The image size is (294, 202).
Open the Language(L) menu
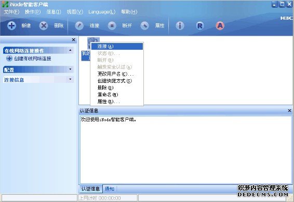(102, 12)
